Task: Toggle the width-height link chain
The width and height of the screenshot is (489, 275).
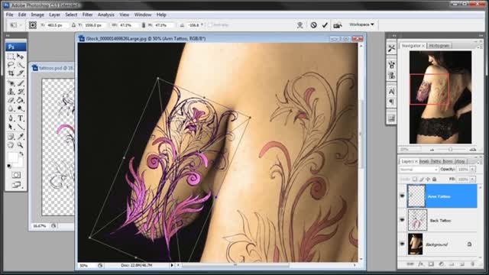Action: pos(143,25)
